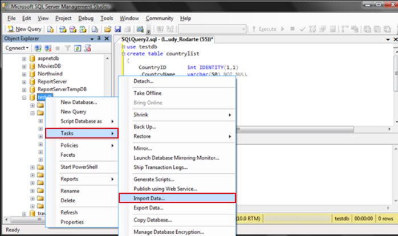Click the Execute button in the SQL toolbar
398x236 pixels.
pos(264,29)
